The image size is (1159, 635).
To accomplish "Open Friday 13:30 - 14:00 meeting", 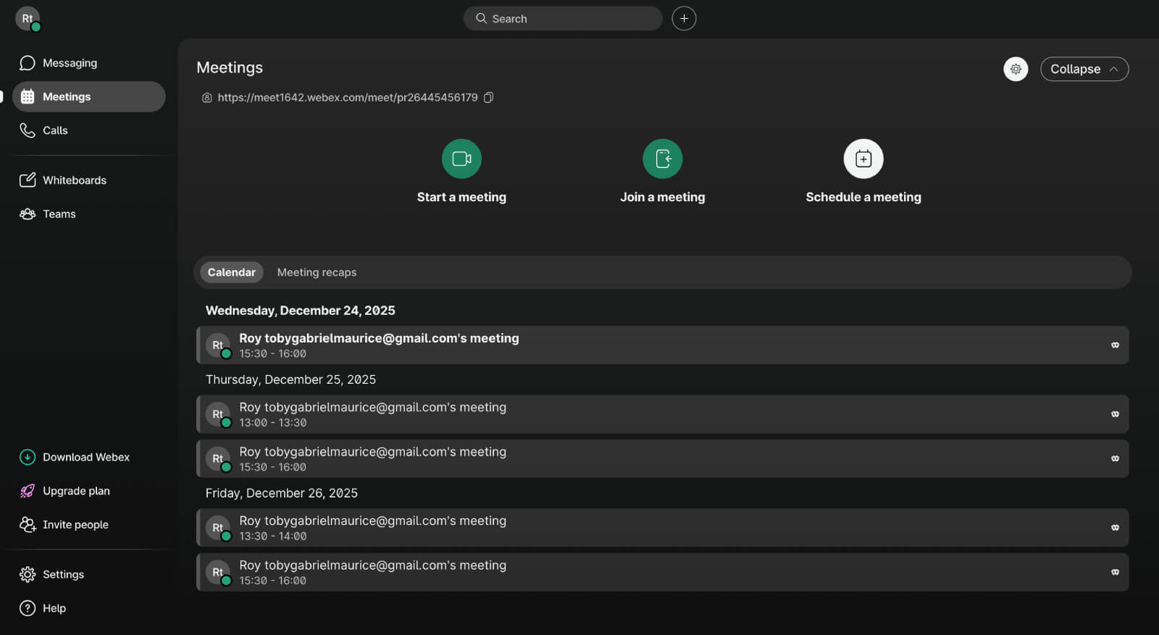I will pos(662,528).
